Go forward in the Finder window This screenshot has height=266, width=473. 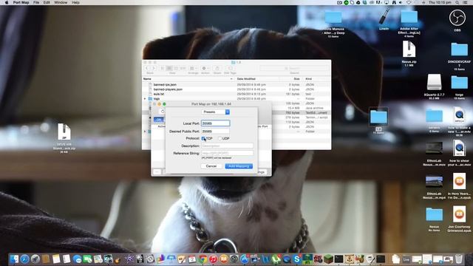(153, 69)
